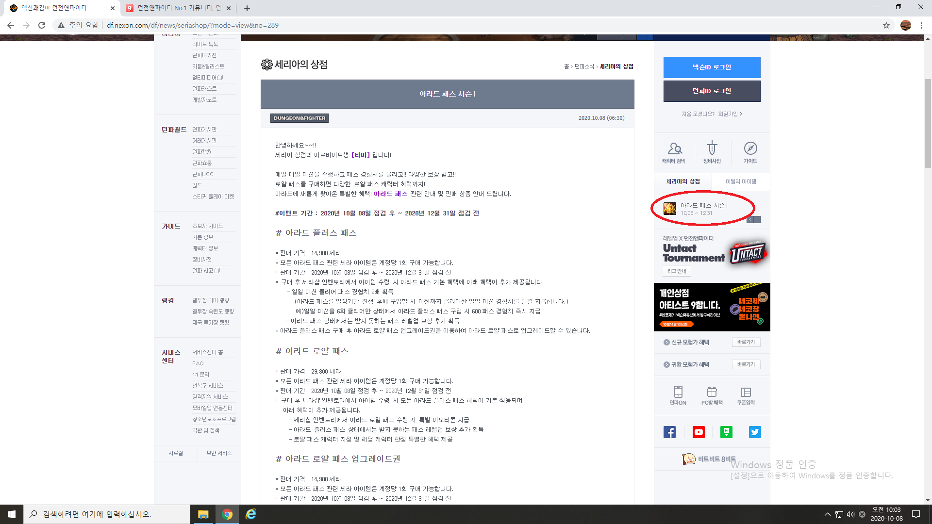Show previous 세리아의 상점 item arrow
Image resolution: width=932 pixels, height=524 pixels.
click(750, 220)
